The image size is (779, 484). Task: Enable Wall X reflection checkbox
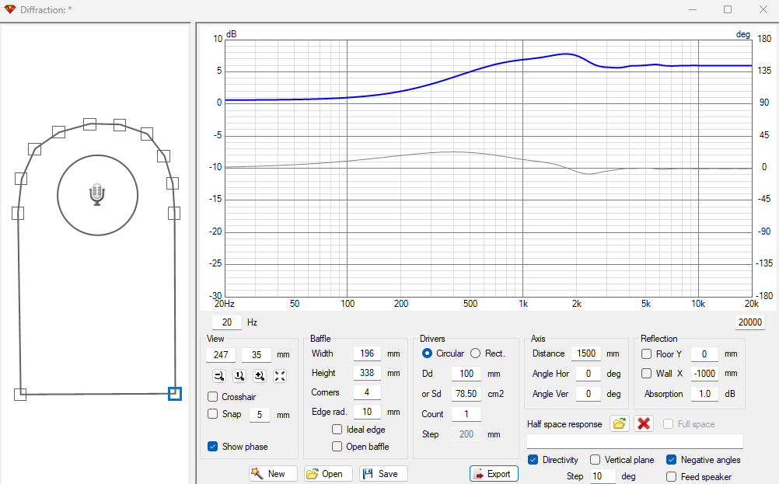click(x=646, y=374)
